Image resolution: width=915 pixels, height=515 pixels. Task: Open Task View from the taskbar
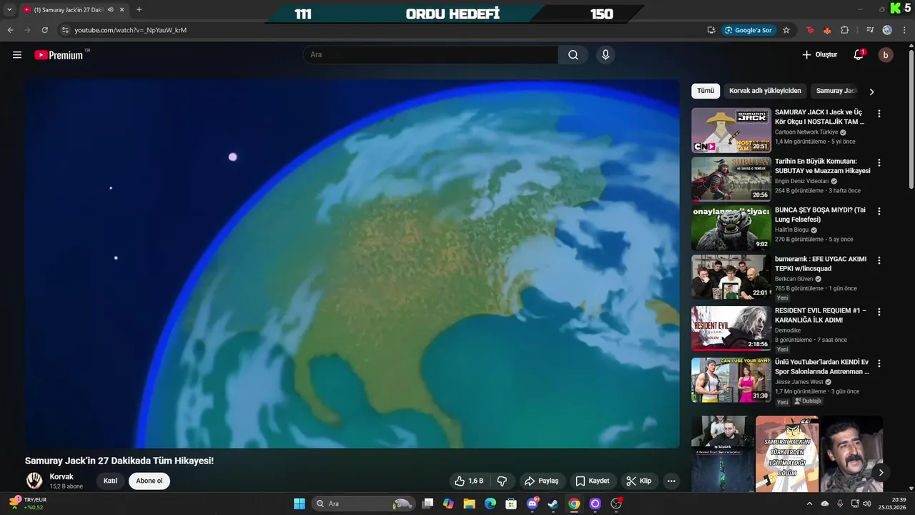427,504
